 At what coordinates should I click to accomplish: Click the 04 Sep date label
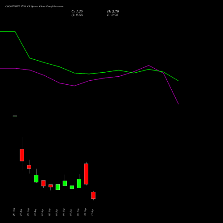click(x=64, y=212)
